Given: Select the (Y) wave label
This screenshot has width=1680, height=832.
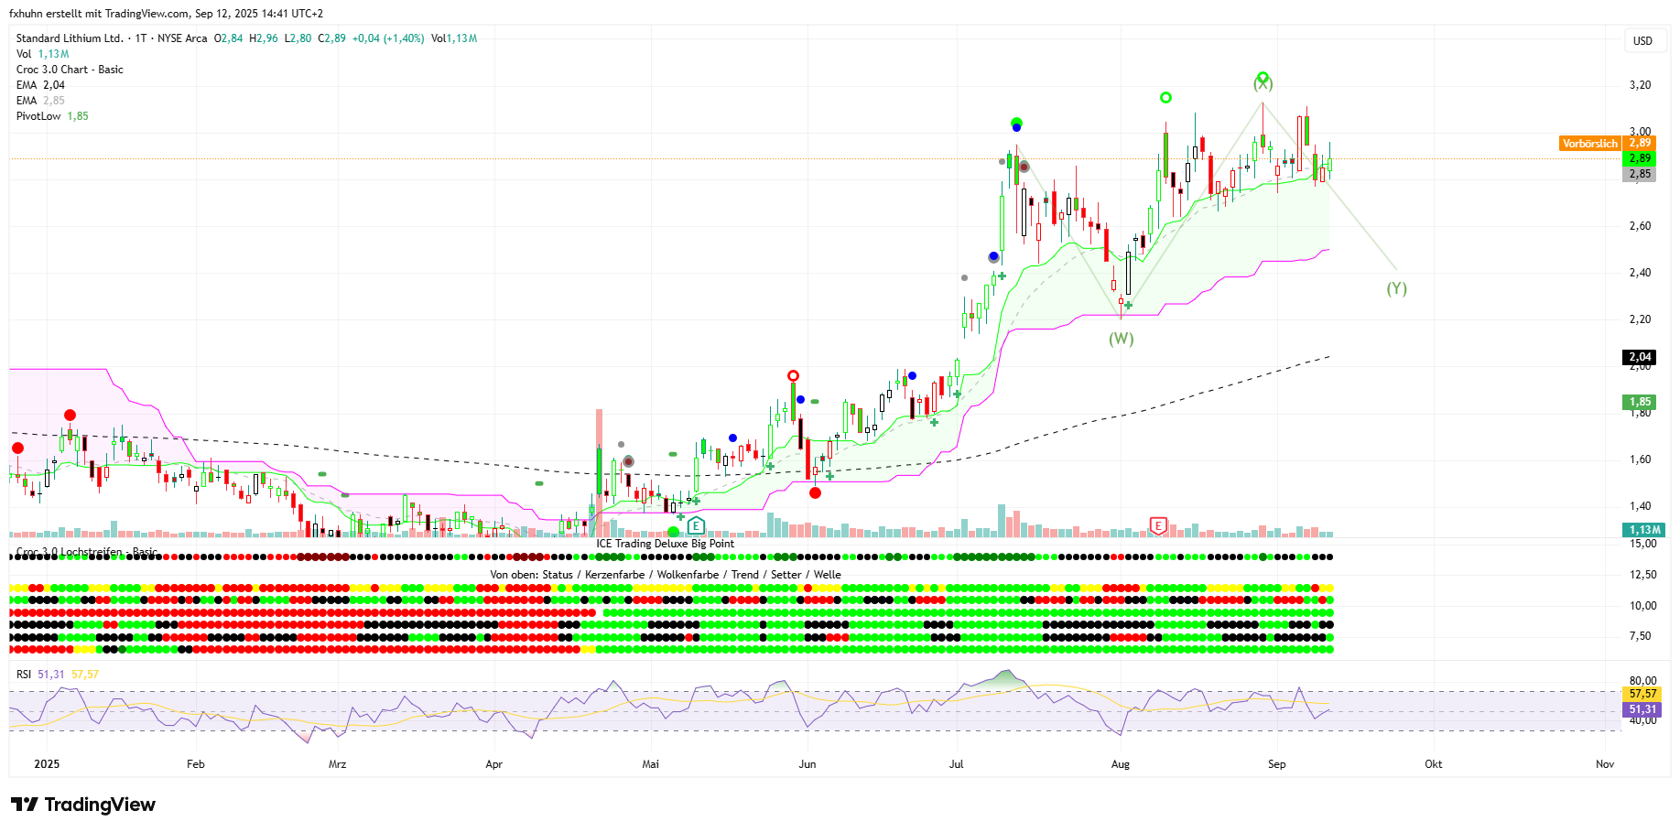Looking at the screenshot, I should (1396, 288).
